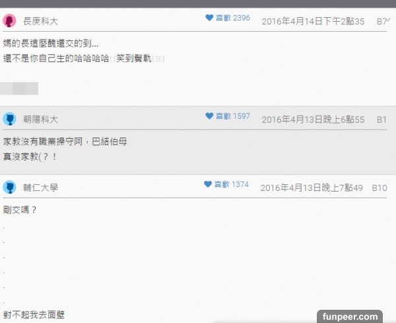The width and height of the screenshot is (396, 323).
Task: Open the 長庚科大 commenter name
Action: (41, 21)
